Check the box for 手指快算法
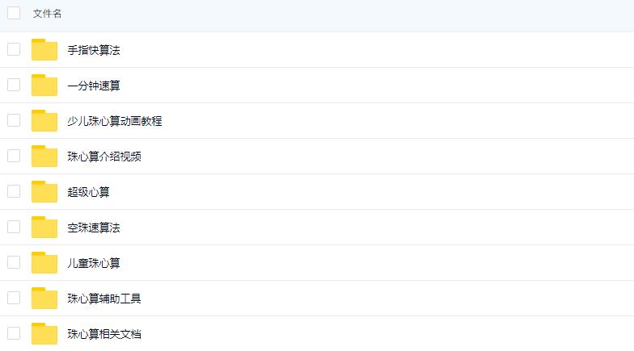634x351 pixels. (x=14, y=49)
